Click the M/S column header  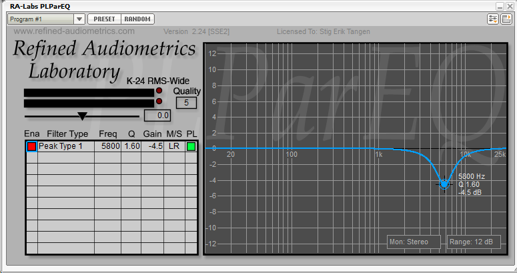[174, 133]
